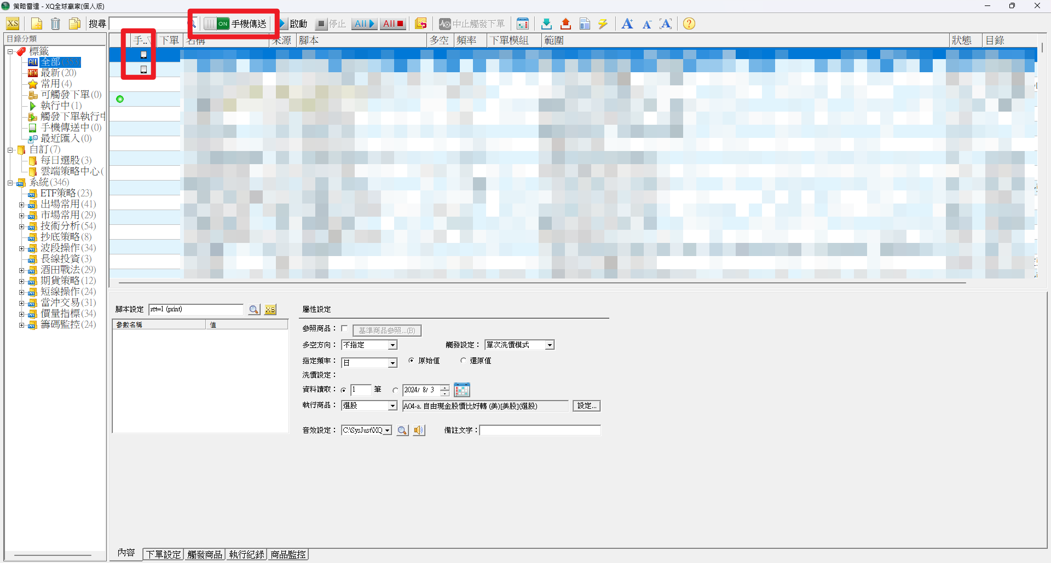Click the 搜尋 search input field

149,24
